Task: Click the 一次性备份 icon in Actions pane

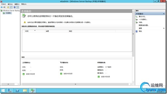Action: 137,20
